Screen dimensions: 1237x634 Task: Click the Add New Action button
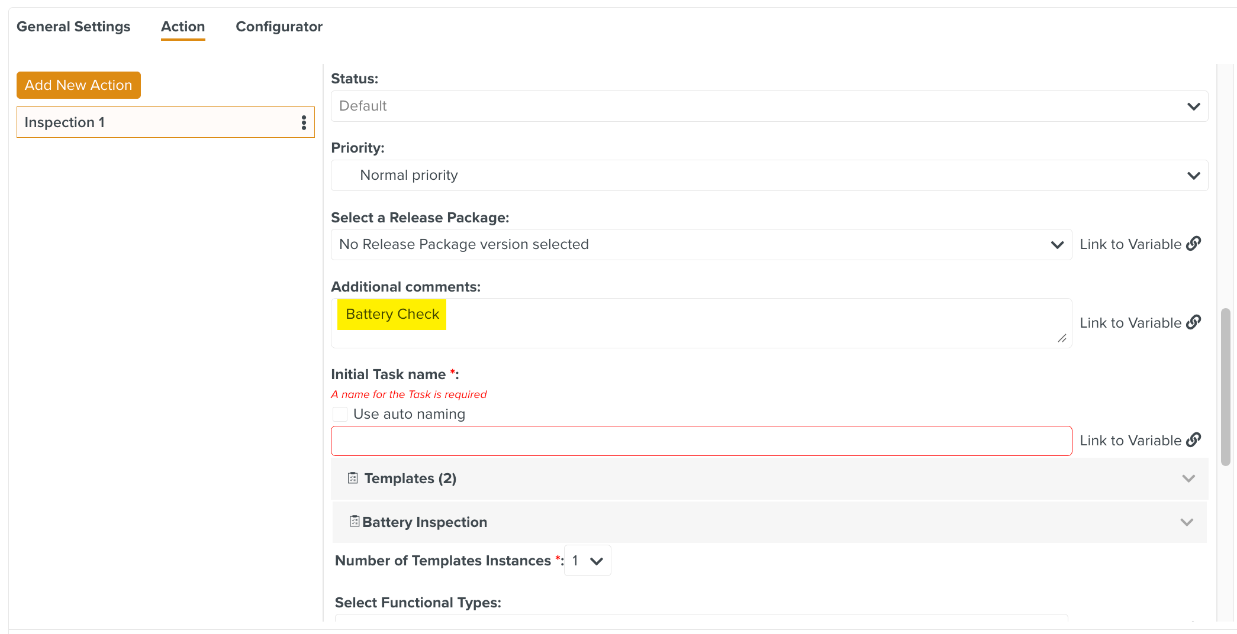(x=79, y=85)
